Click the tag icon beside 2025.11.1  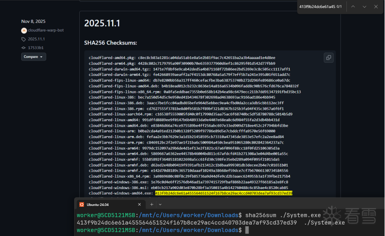pos(24,39)
